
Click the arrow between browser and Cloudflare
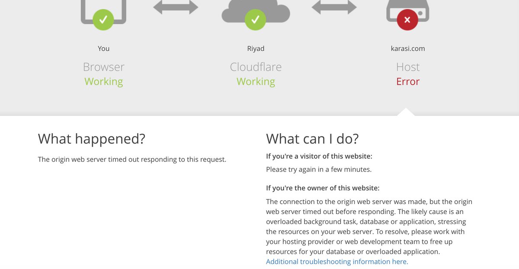176,6
